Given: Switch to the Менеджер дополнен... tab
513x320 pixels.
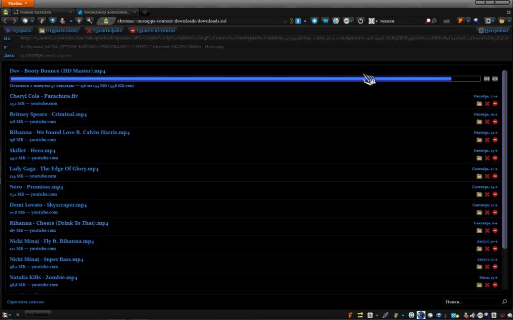Looking at the screenshot, I should [x=107, y=12].
